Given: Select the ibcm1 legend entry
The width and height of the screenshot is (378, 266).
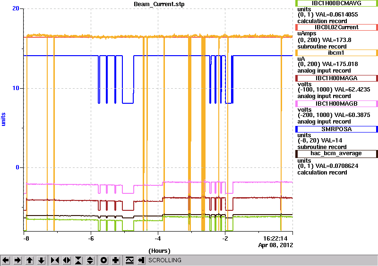Looking at the screenshot, I should pos(336,53).
